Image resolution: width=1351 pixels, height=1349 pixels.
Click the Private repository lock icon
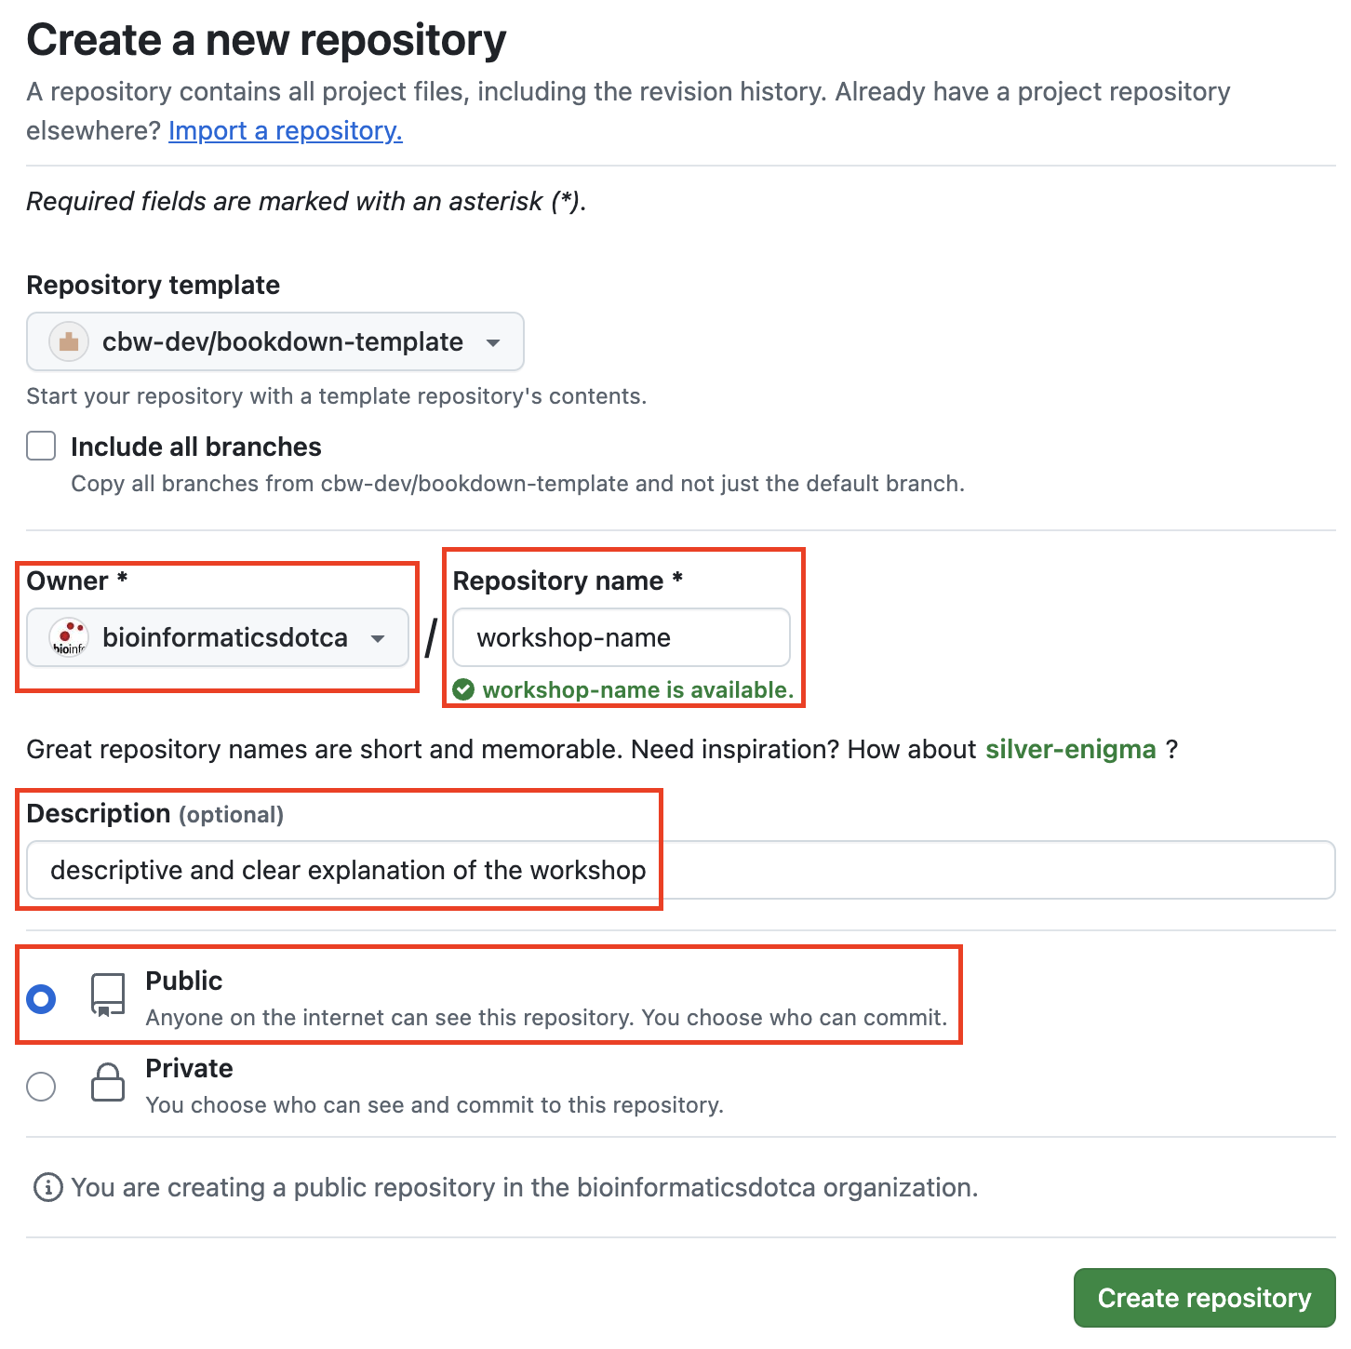[x=107, y=1084]
